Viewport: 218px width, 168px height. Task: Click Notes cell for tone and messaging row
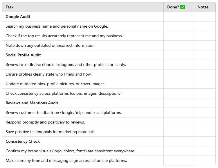point(205,160)
